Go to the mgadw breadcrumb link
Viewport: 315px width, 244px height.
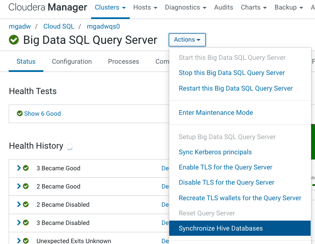[x=20, y=26]
